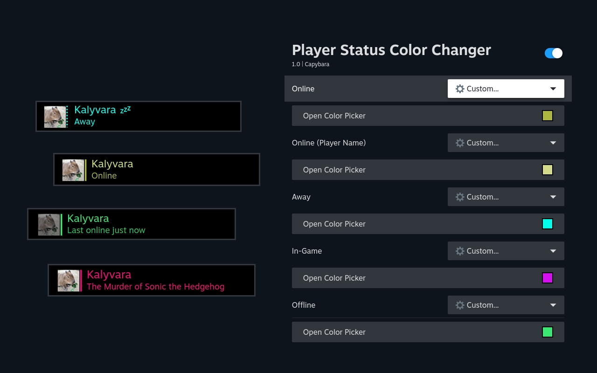Click the "Online" status text on player card
This screenshot has height=373, width=597.
[x=104, y=176]
